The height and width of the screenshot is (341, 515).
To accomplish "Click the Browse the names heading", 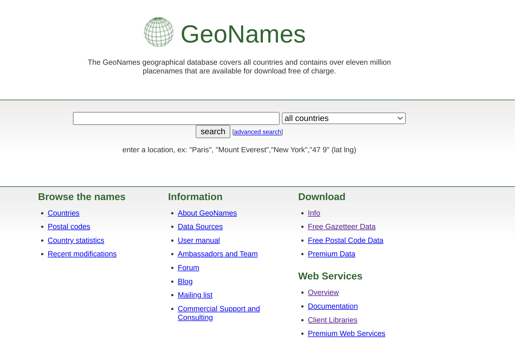I will tap(82, 197).
